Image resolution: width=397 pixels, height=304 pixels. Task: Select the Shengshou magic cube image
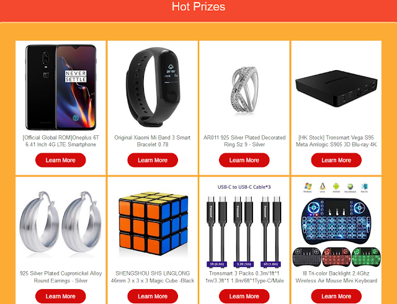[153, 223]
